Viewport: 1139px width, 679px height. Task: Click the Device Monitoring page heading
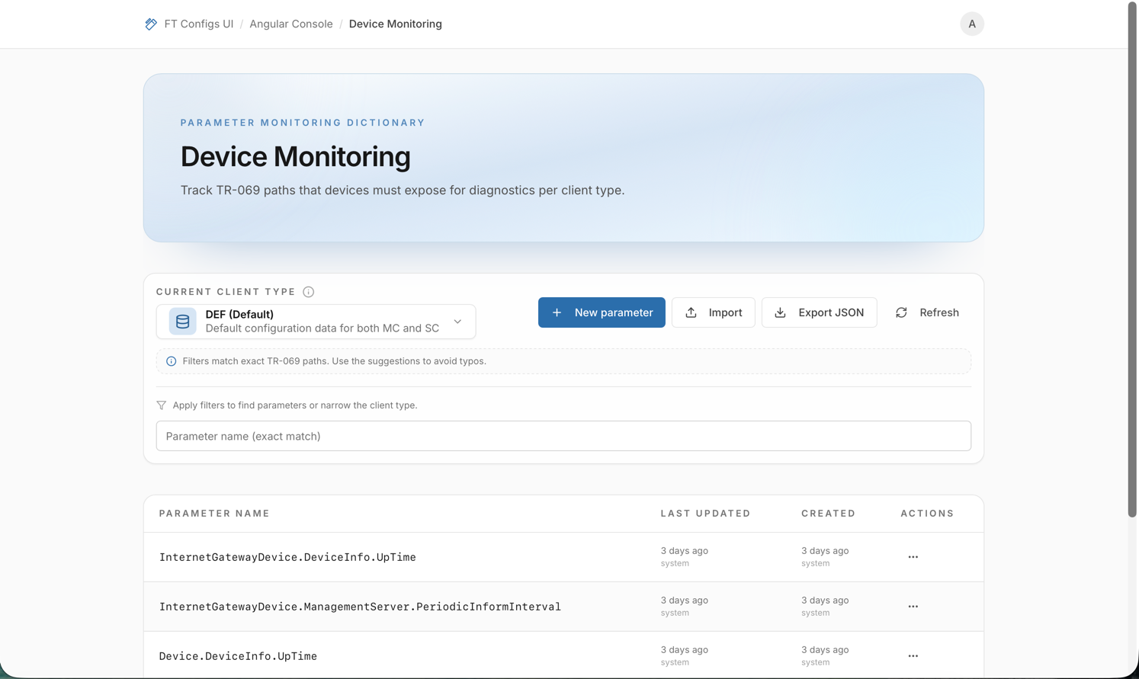click(295, 156)
